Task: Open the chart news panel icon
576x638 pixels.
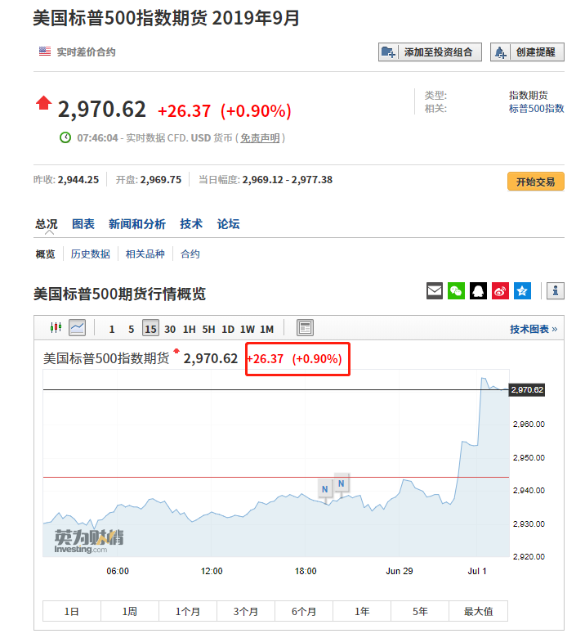Action: pyautogui.click(x=305, y=328)
